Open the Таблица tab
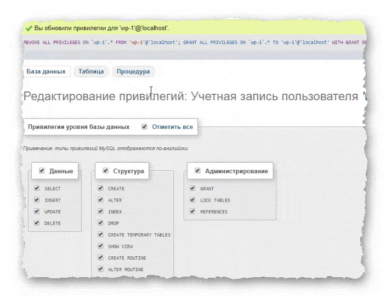The height and width of the screenshot is (298, 386). pyautogui.click(x=91, y=71)
